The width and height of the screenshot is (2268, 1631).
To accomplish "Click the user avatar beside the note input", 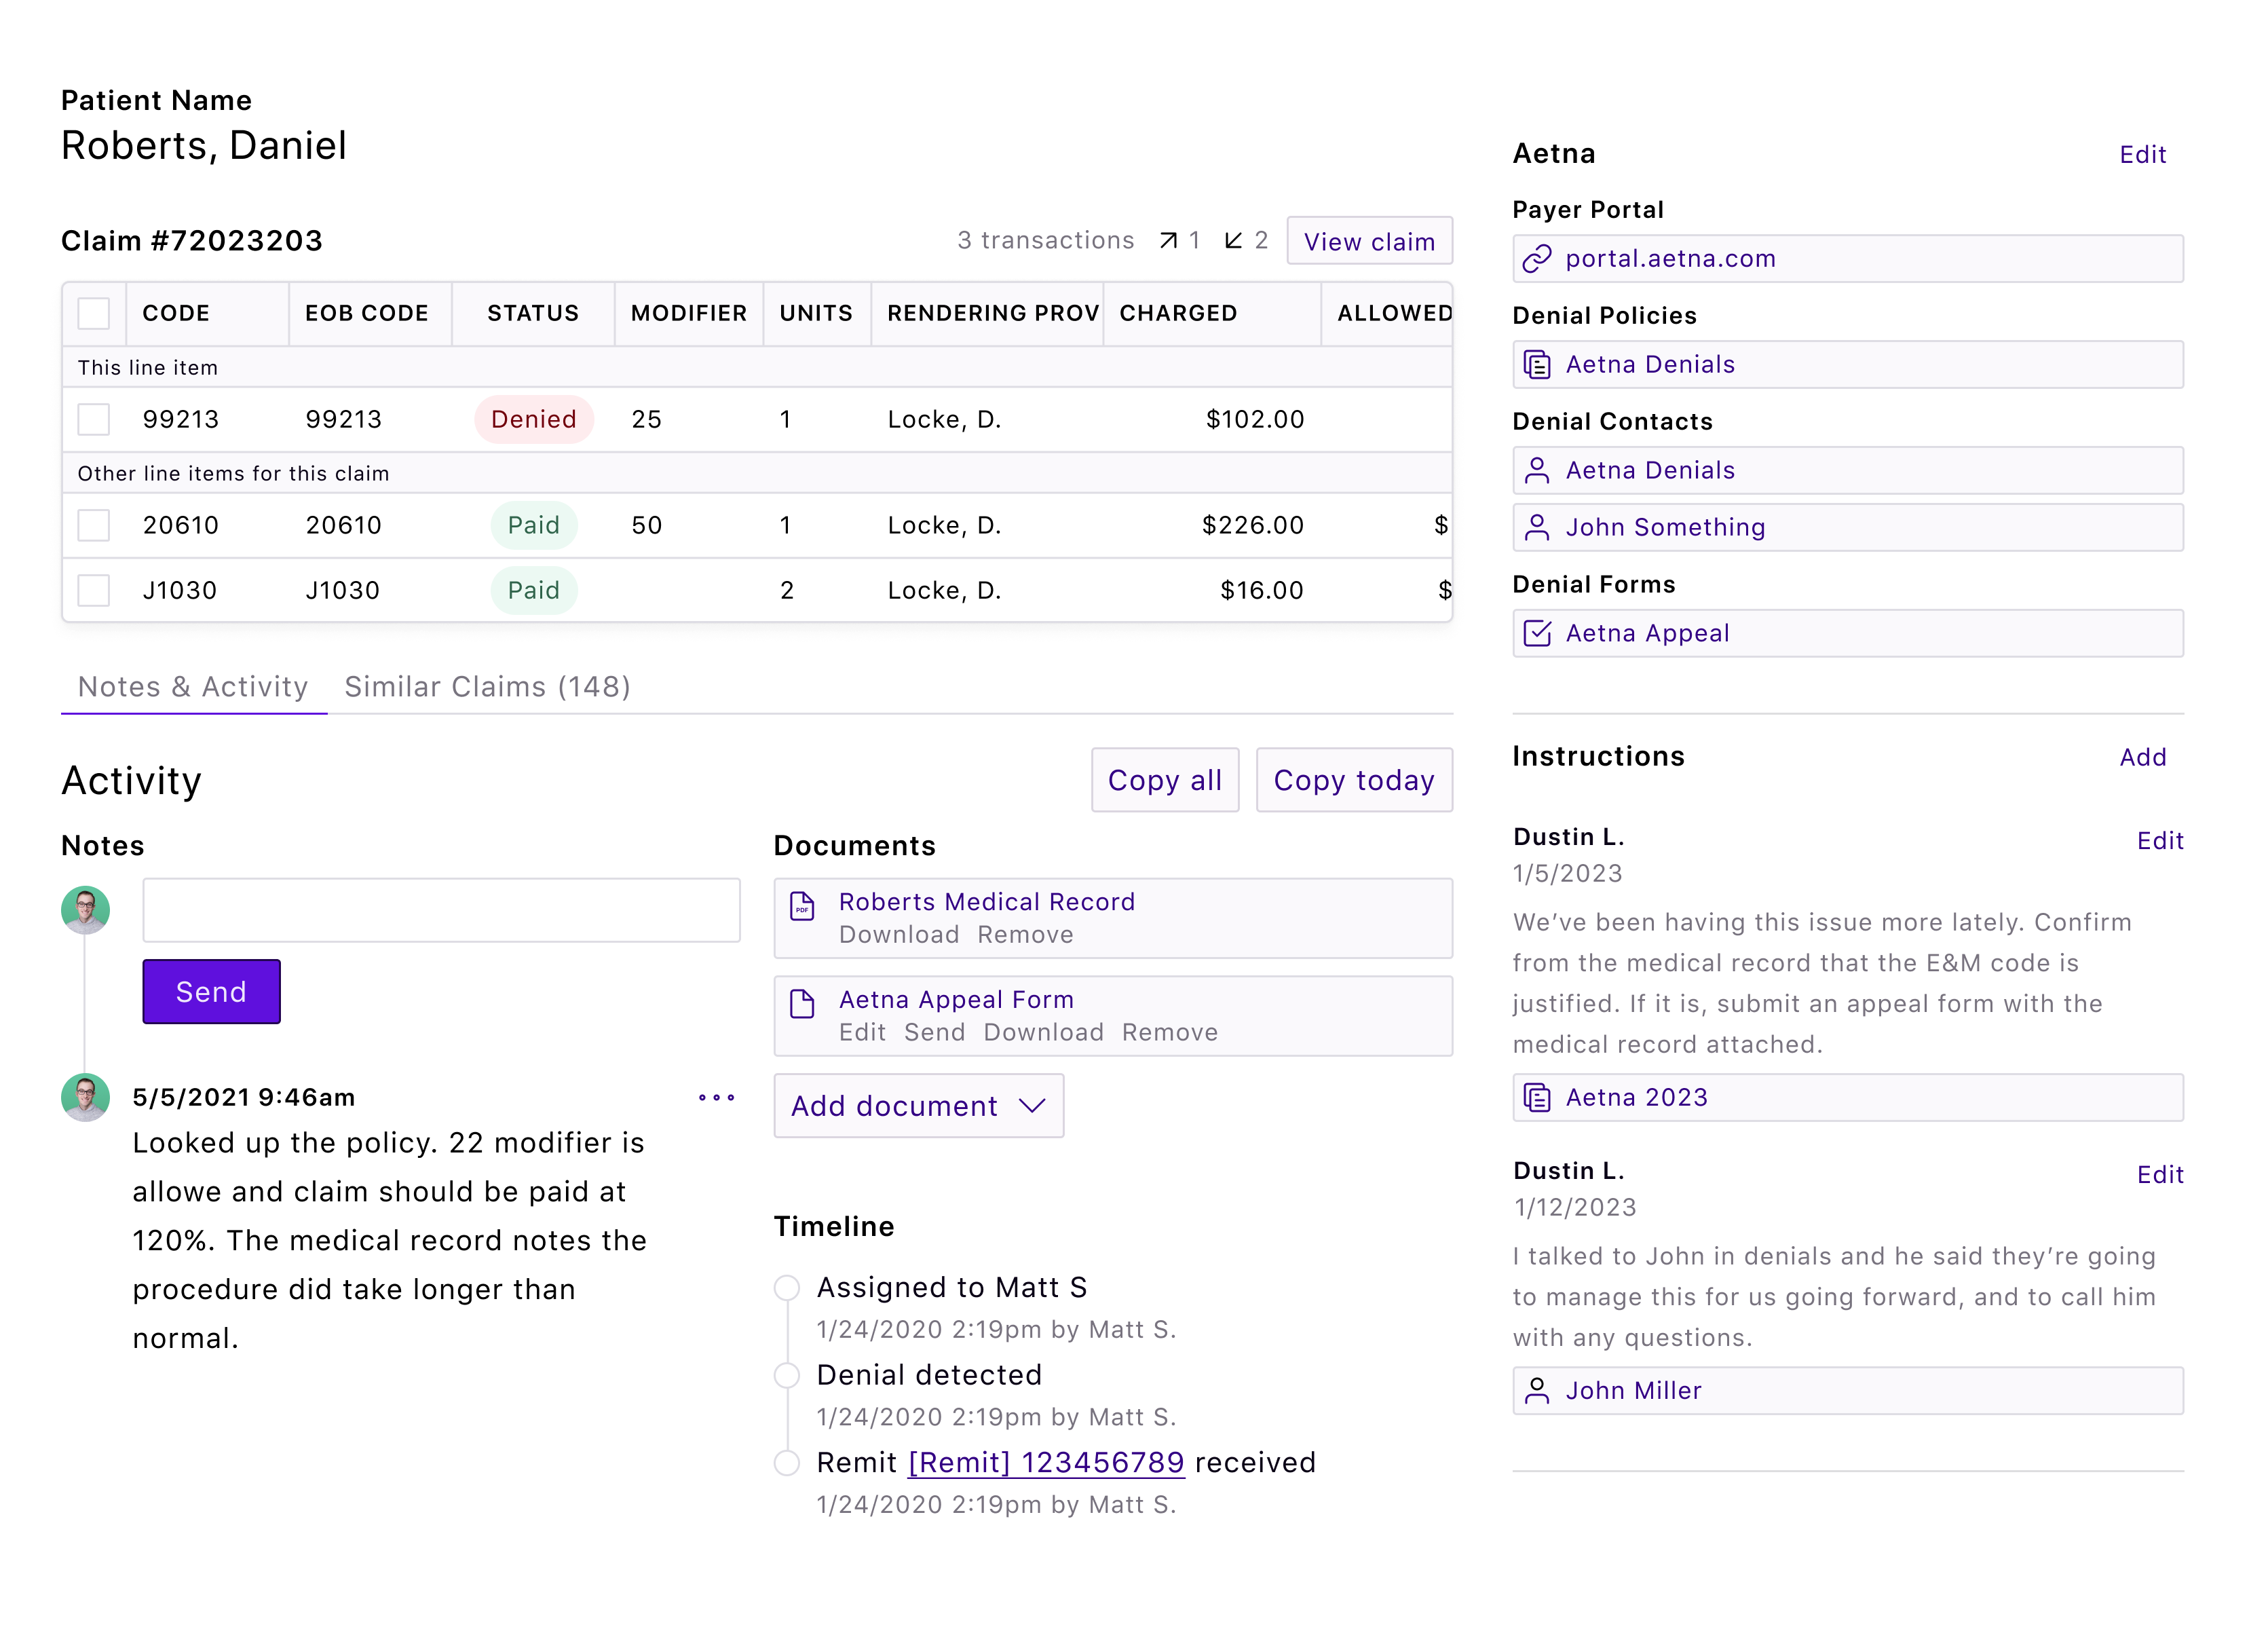I will tap(85, 910).
